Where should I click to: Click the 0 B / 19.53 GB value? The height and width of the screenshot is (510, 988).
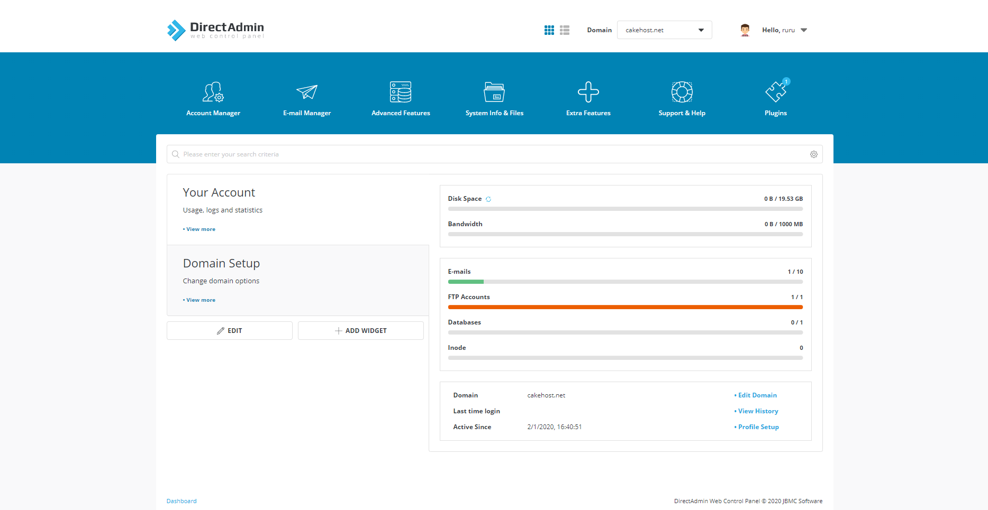tap(783, 199)
